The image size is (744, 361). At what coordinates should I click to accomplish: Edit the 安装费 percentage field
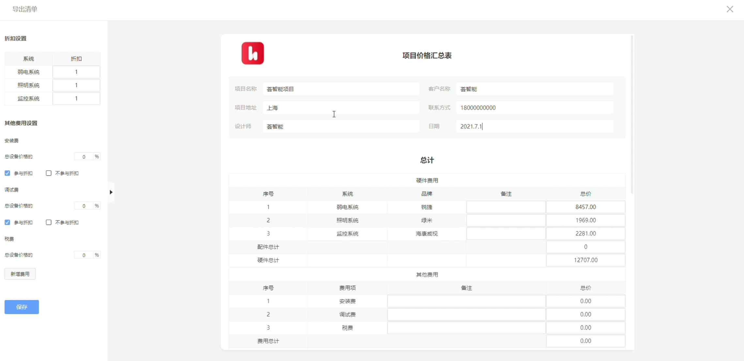(x=84, y=157)
